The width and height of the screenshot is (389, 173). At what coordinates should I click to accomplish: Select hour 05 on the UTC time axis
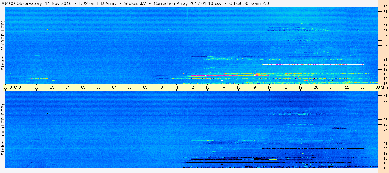pyautogui.click(x=83, y=87)
